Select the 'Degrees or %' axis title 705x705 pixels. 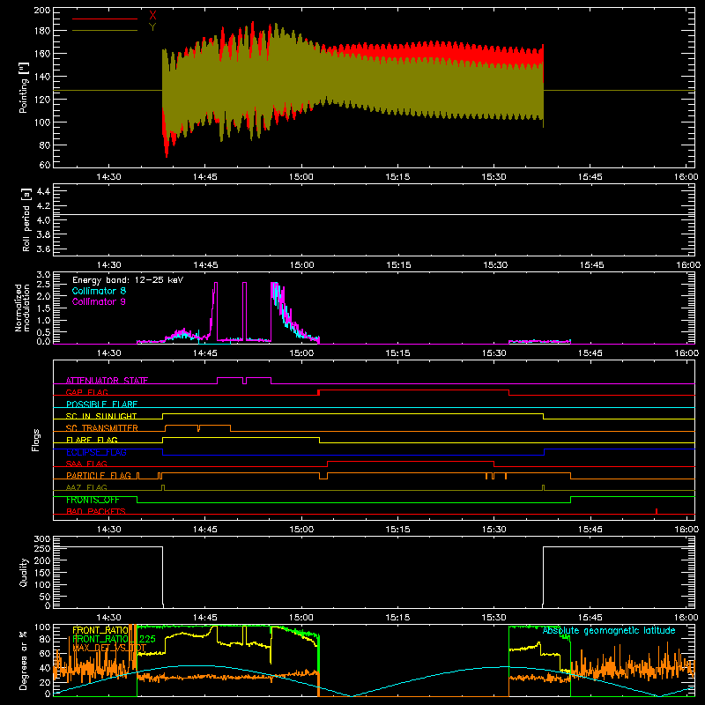tap(24, 660)
